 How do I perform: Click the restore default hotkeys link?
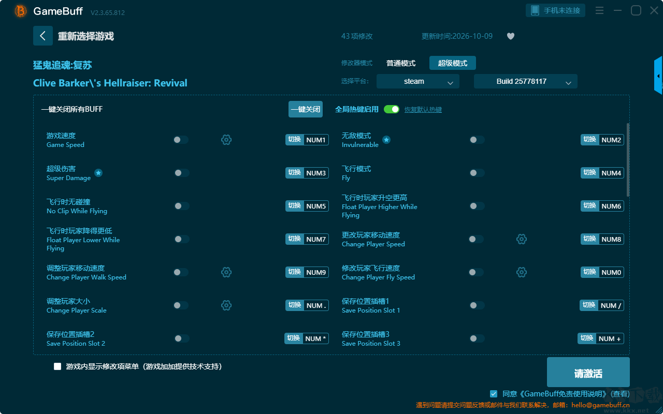click(x=423, y=110)
